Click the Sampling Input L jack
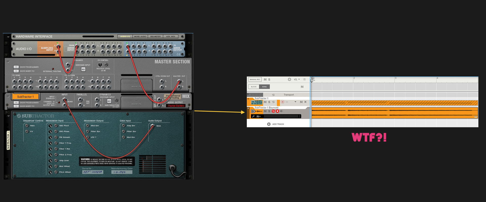486x202 pixels. 58,46
